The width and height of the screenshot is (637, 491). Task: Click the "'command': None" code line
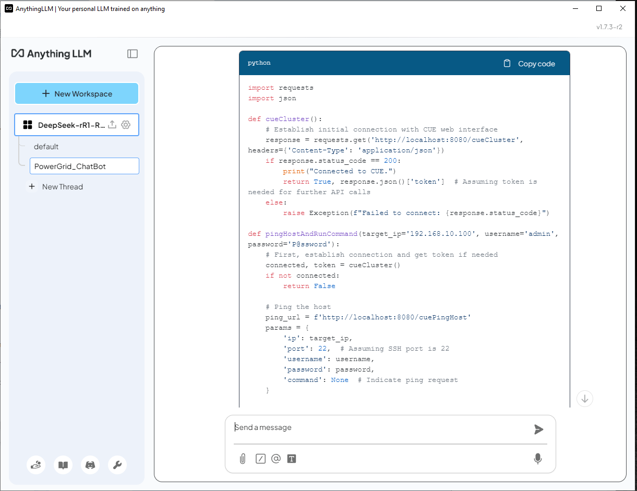[370, 380]
